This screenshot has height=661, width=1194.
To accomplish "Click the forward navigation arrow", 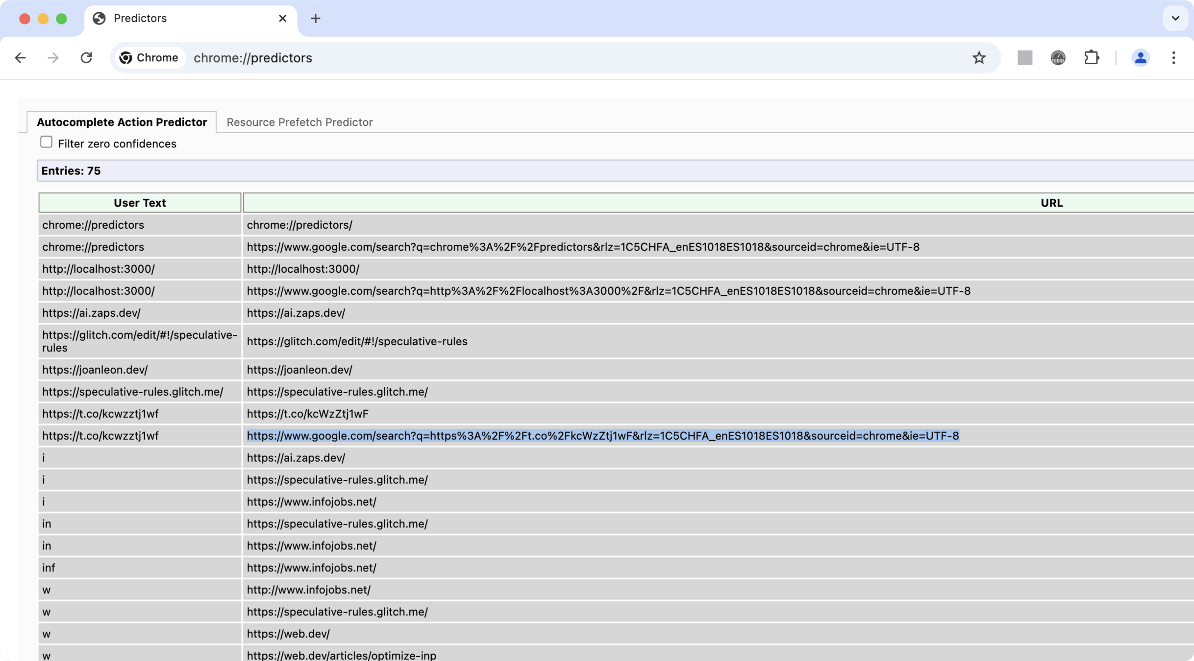I will pyautogui.click(x=53, y=58).
